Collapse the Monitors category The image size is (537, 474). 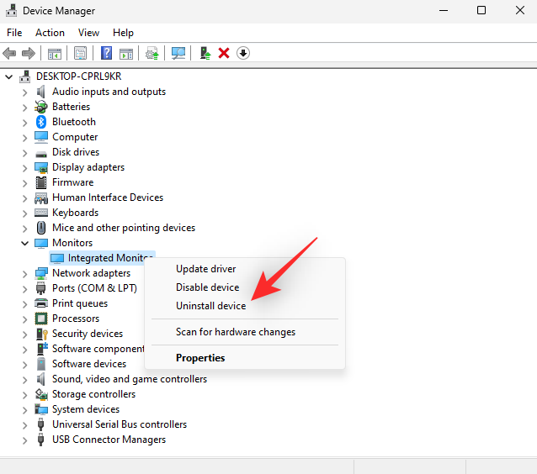pyautogui.click(x=24, y=243)
